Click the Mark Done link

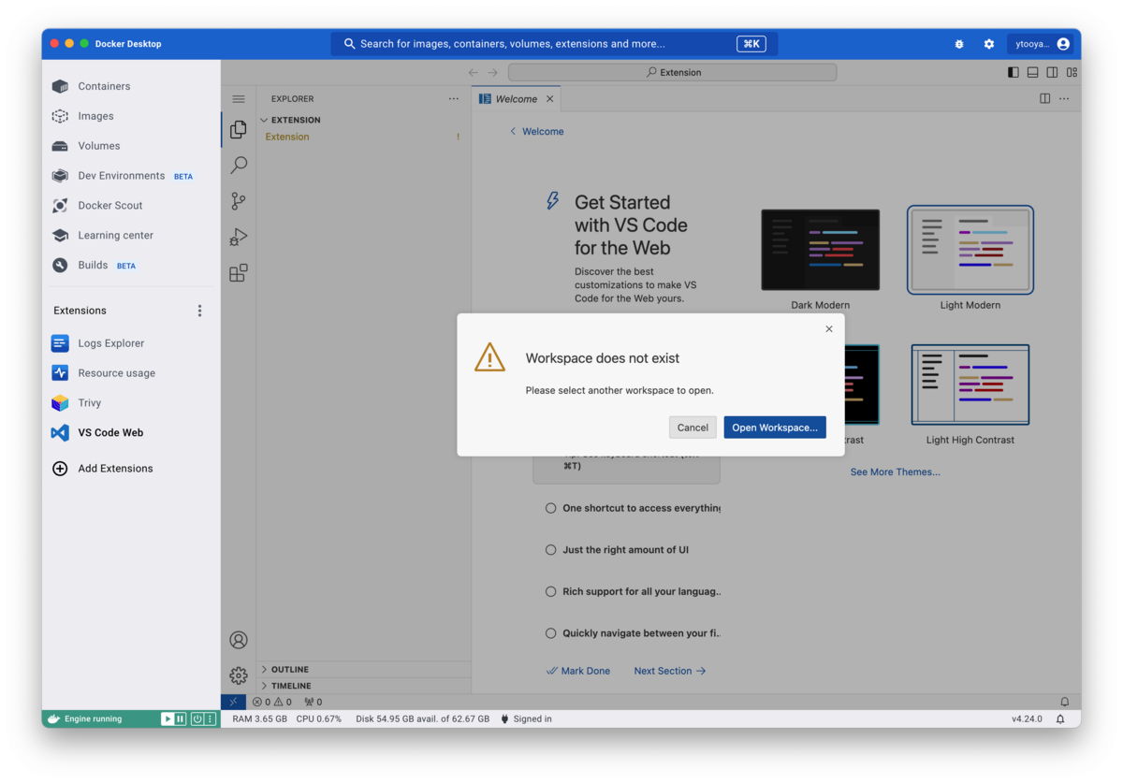click(x=578, y=671)
